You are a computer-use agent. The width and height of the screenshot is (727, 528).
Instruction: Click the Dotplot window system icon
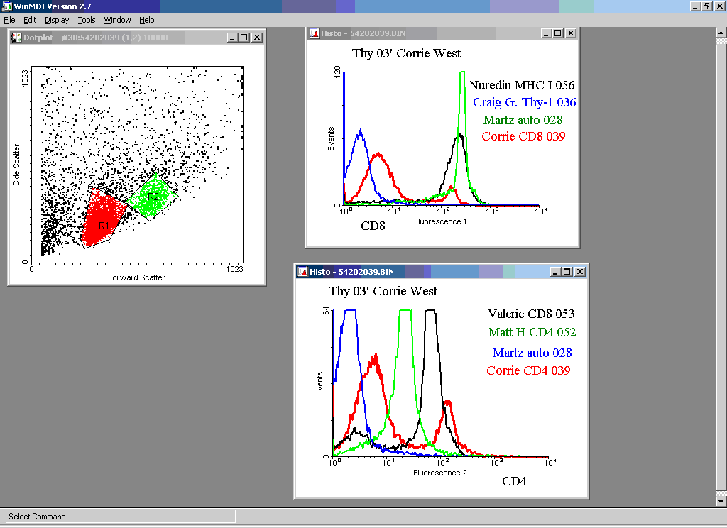[16, 38]
